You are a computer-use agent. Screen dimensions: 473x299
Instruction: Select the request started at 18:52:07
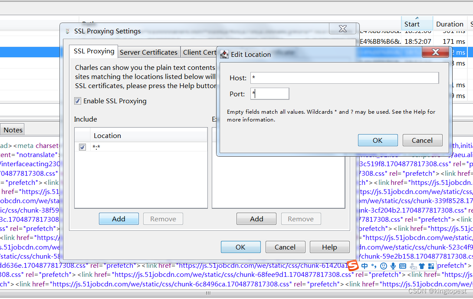point(418,41)
